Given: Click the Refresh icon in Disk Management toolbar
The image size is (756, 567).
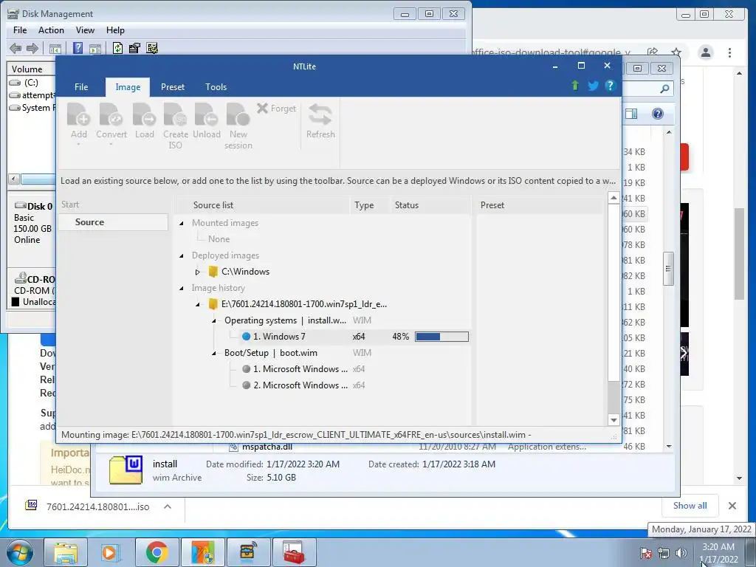Looking at the screenshot, I should [x=117, y=48].
